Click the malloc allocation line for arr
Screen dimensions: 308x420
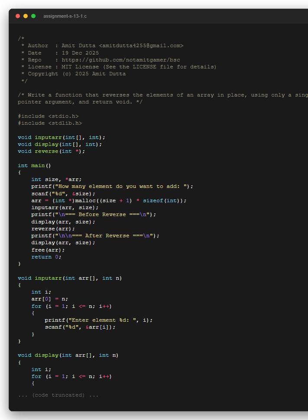pyautogui.click(x=109, y=200)
